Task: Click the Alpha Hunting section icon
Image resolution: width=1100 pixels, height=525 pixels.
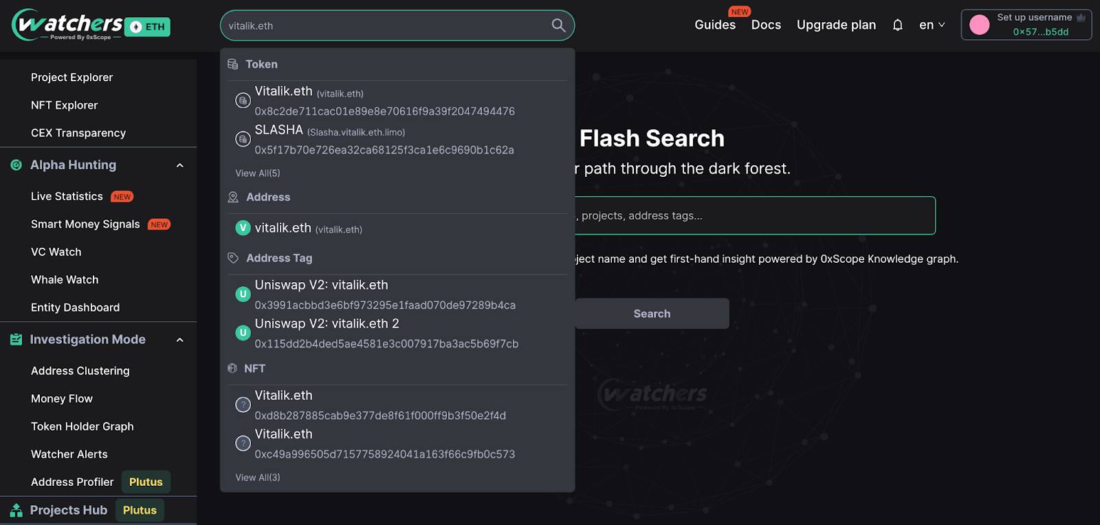Action: point(16,165)
